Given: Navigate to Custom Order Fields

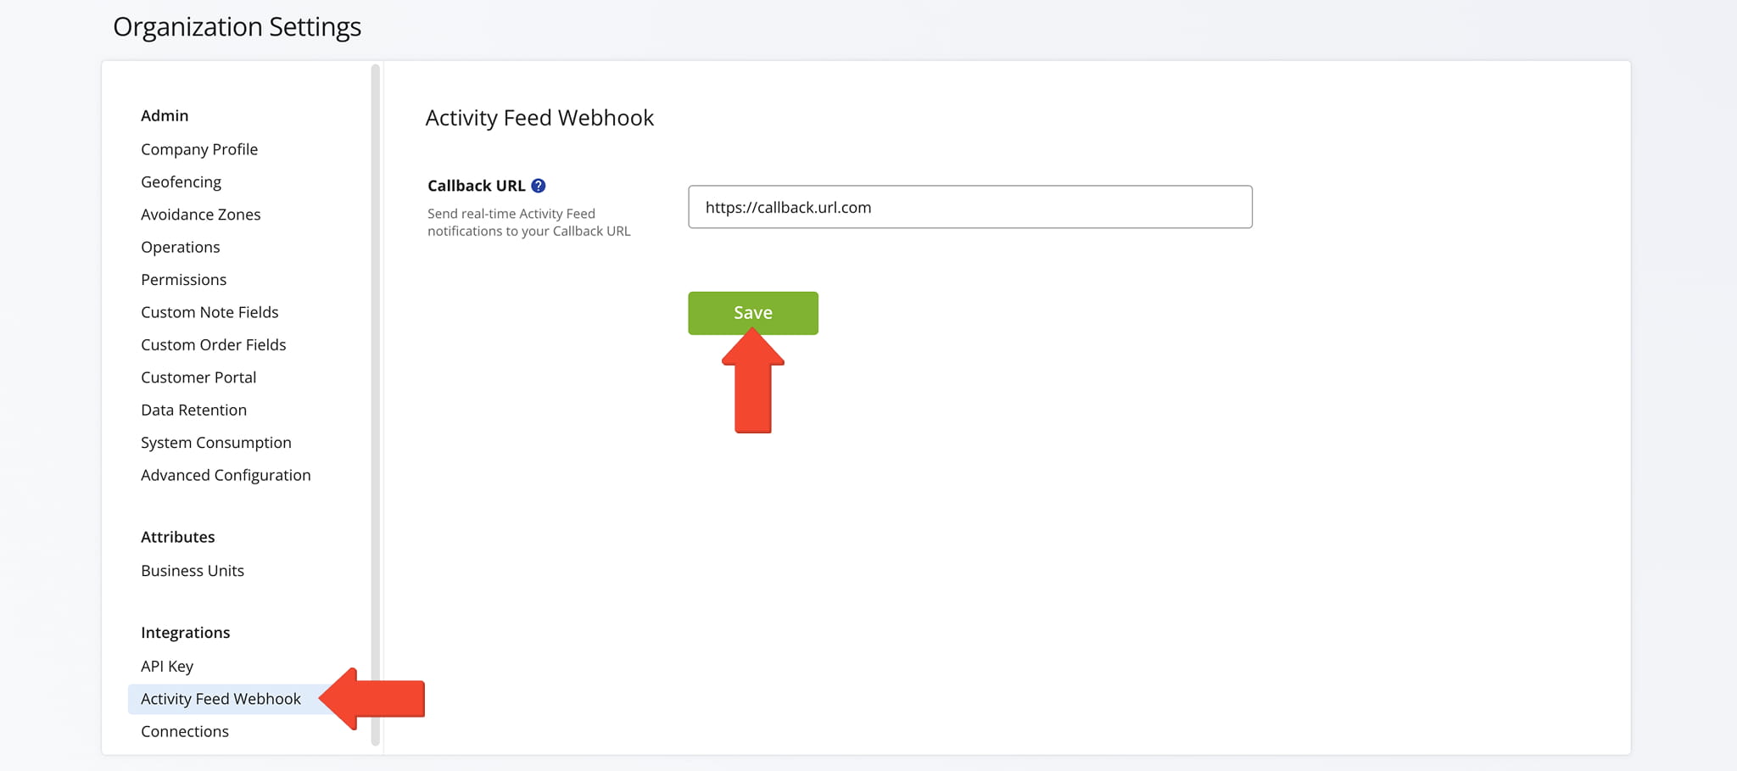Looking at the screenshot, I should (x=214, y=344).
